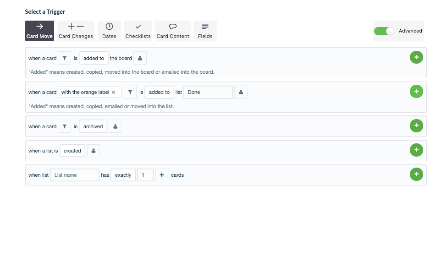The image size is (436, 267).
Task: Click the Checklists checkmark icon
Action: pos(138,27)
